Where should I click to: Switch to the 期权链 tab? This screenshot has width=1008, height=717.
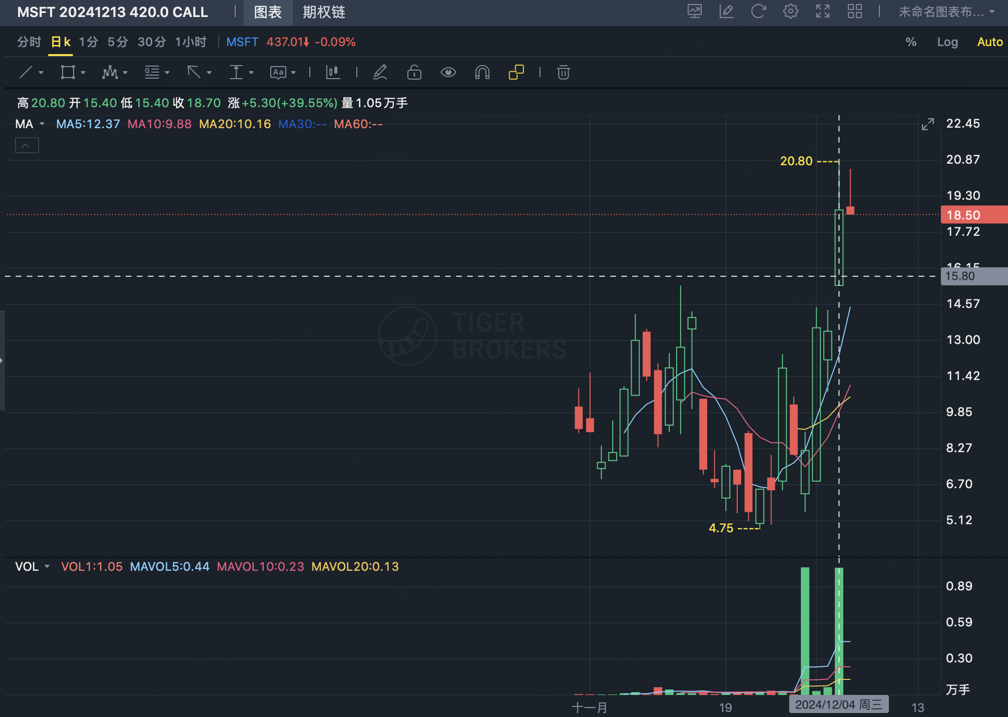click(324, 12)
